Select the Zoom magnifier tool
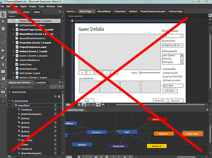Viewport: 212px width, 158px height. [x=3, y=36]
